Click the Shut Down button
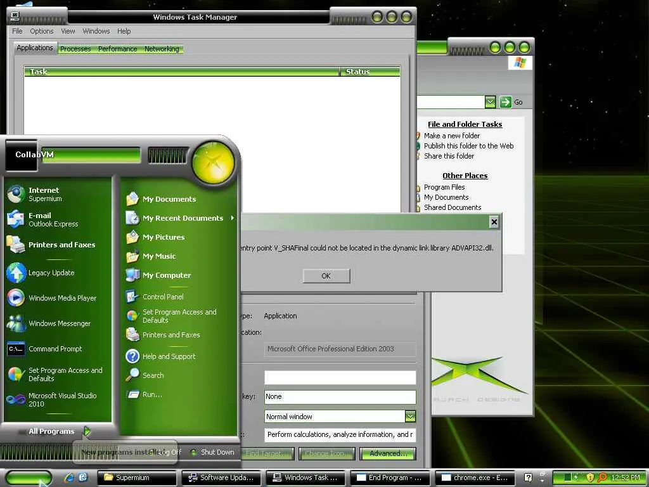Viewport: 649px width, 487px height. [213, 452]
